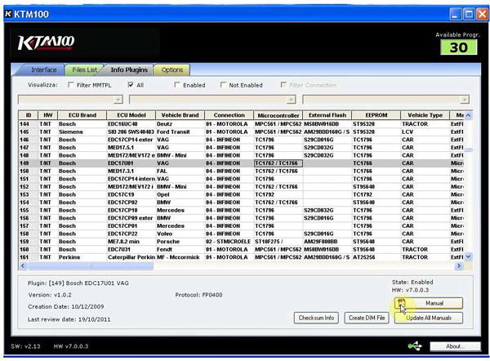
Task: Click the Vehicle Type column header
Action: (x=425, y=115)
